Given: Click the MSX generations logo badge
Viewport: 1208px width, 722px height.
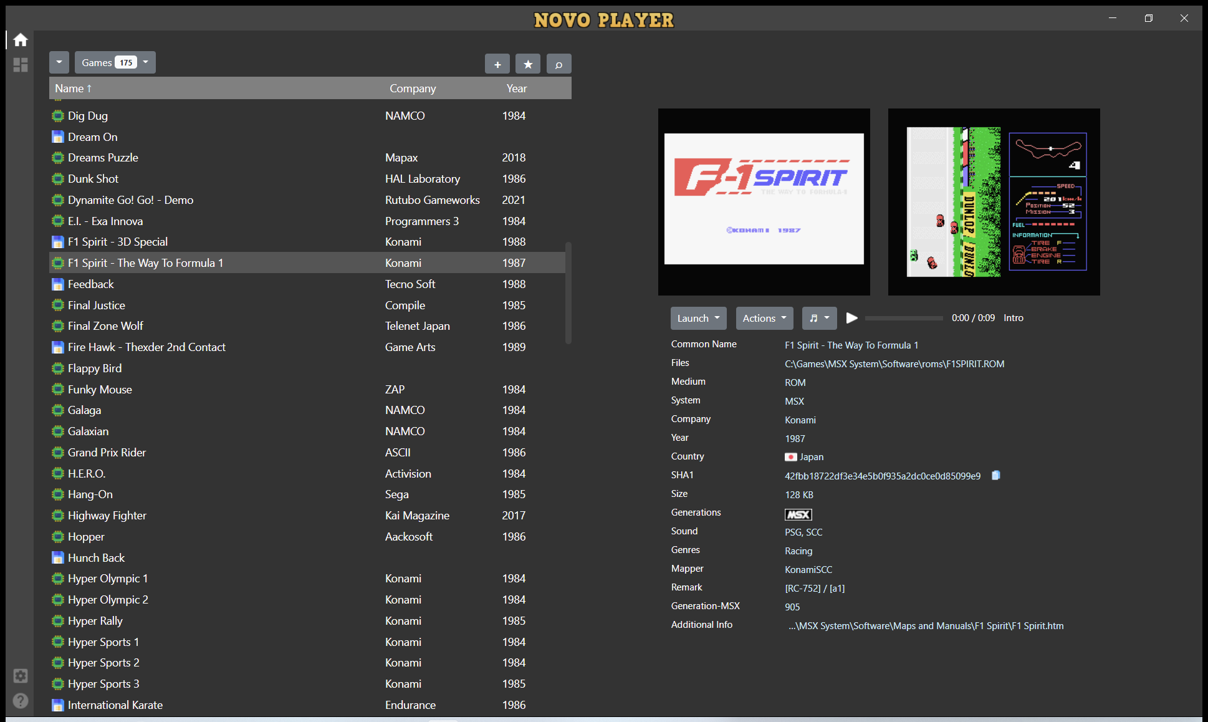Looking at the screenshot, I should click(x=798, y=514).
